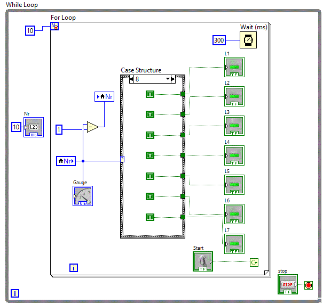Click the While Loop stop condition terminal

pos(308,285)
